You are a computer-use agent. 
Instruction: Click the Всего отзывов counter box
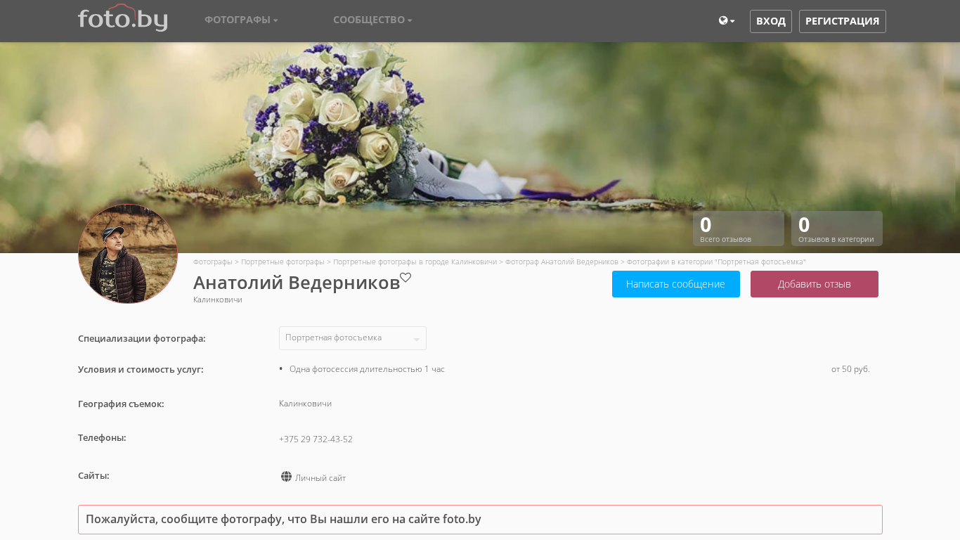[x=738, y=229]
